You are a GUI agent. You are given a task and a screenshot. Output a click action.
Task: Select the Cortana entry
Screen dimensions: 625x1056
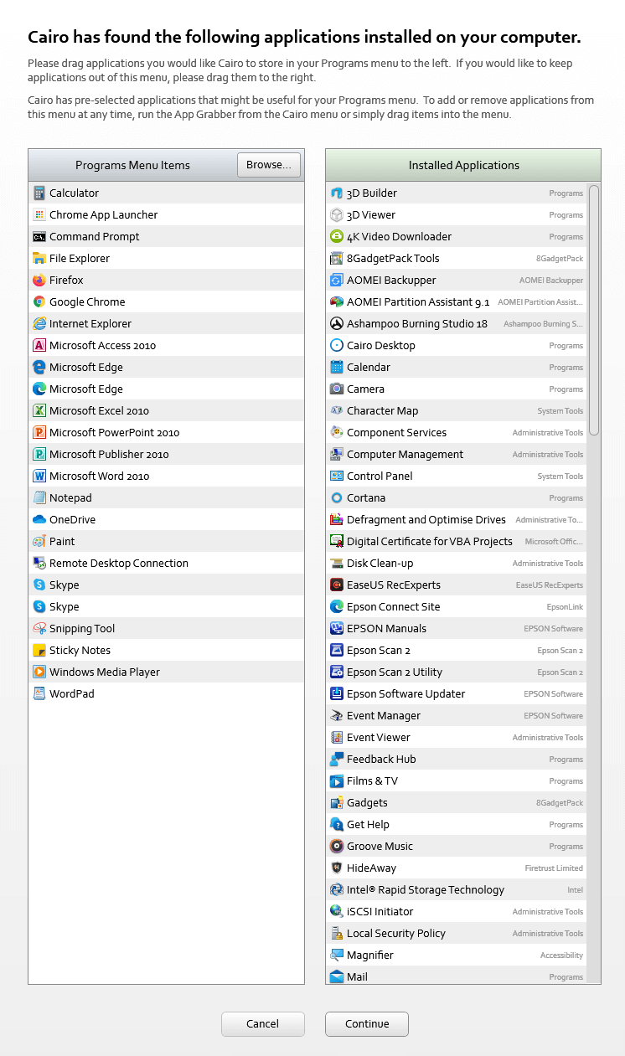(x=457, y=498)
